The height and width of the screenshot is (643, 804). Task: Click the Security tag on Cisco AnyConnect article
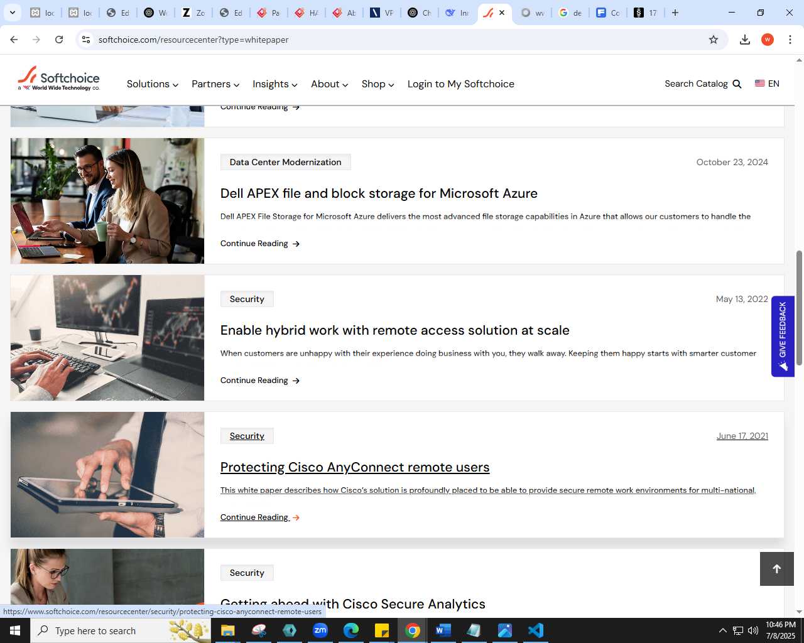[x=247, y=436]
